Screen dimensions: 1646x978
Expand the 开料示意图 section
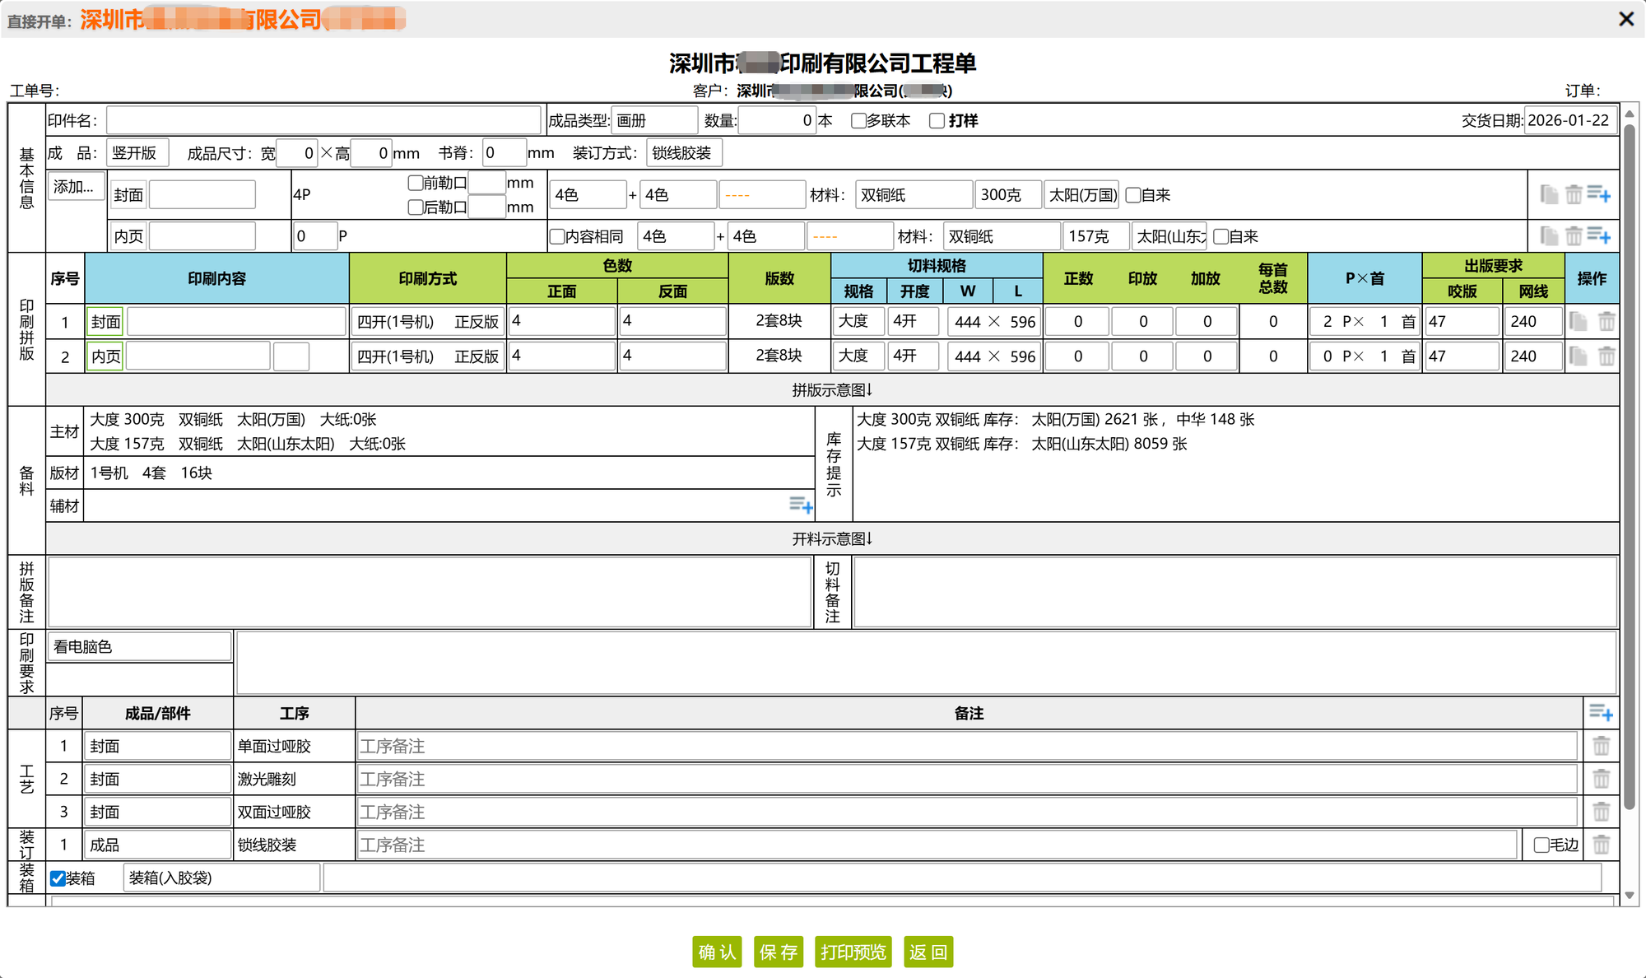tap(832, 538)
